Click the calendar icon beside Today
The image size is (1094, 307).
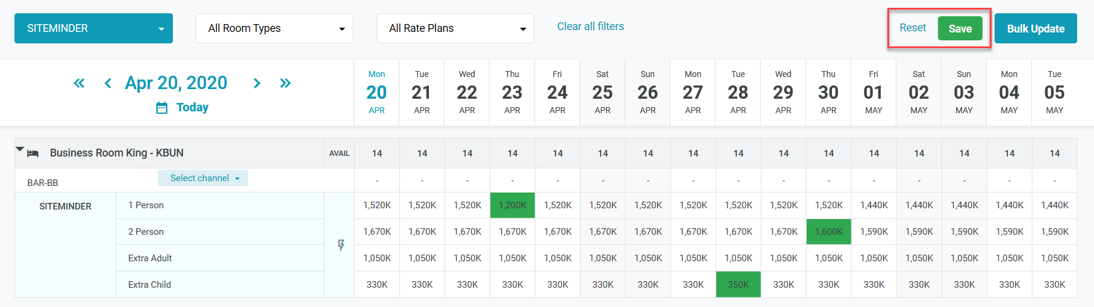pos(161,108)
